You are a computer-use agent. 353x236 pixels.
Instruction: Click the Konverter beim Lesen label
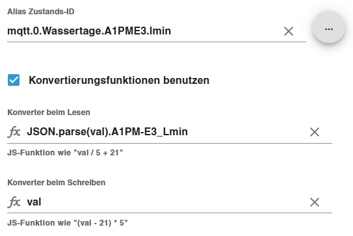[49, 112]
